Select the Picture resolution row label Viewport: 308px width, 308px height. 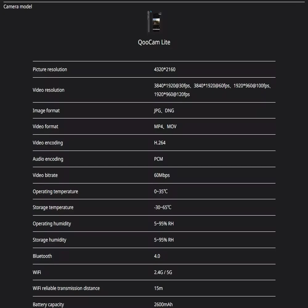50,70
